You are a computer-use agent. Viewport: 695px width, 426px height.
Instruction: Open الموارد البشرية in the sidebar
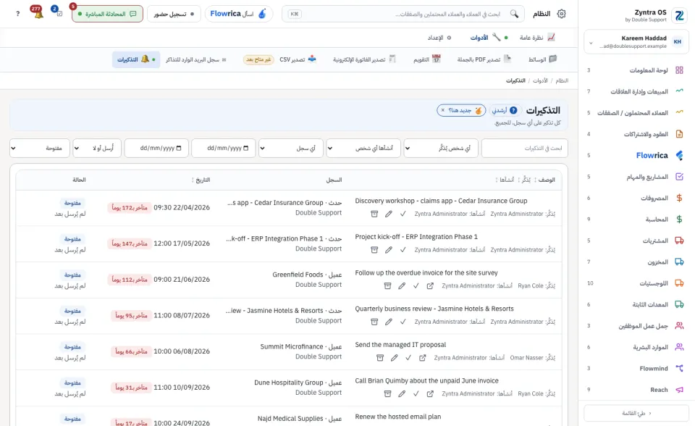636,347
